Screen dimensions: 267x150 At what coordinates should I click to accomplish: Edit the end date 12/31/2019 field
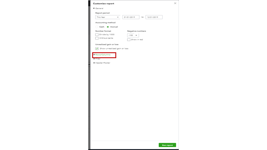tap(154, 17)
